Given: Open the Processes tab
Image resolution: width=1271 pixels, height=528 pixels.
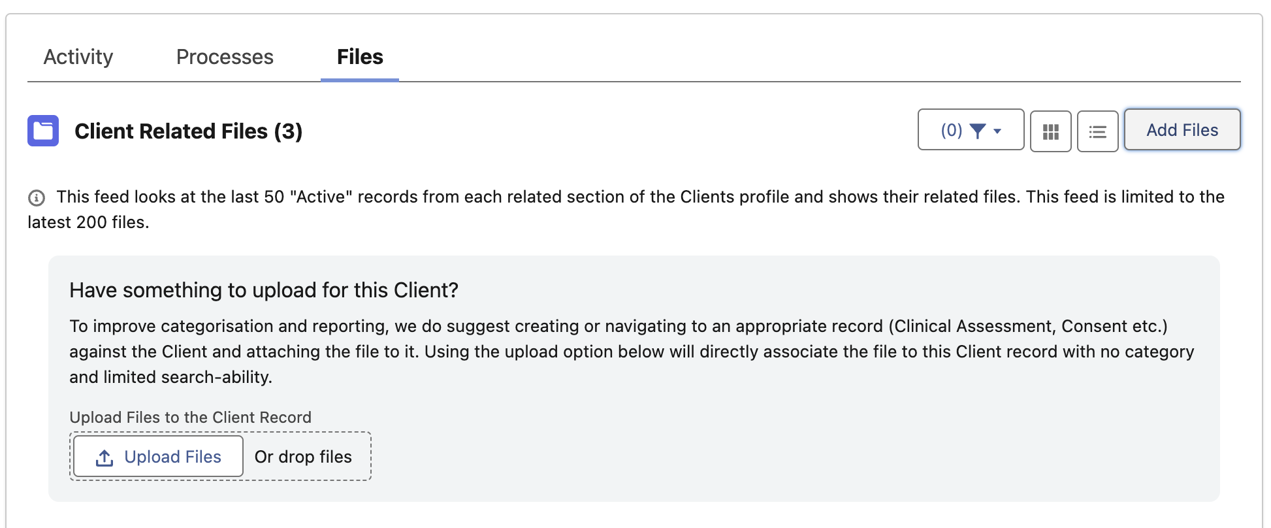Looking at the screenshot, I should coord(225,58).
